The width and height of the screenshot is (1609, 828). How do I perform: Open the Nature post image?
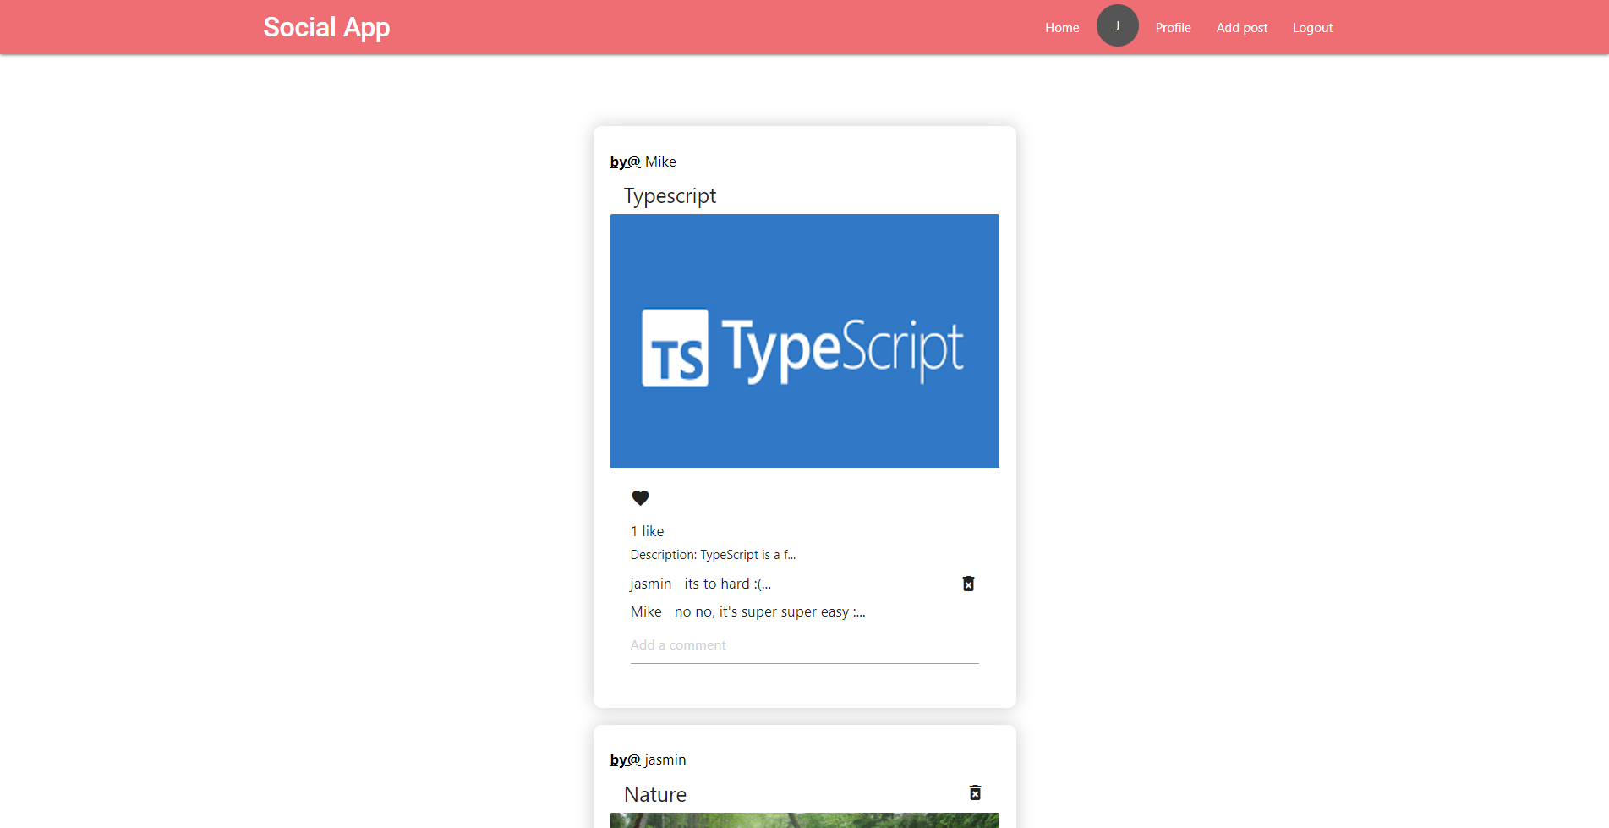pos(804,820)
